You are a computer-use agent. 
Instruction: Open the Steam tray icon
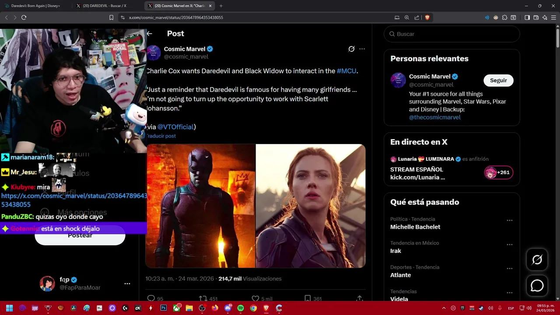(x=481, y=308)
